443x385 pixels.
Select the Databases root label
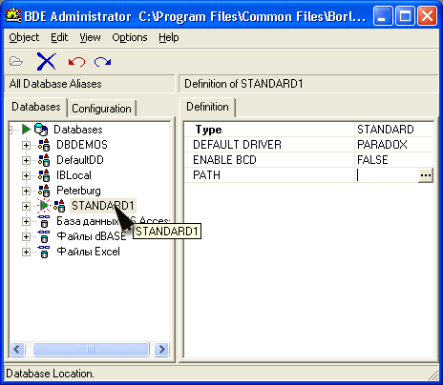click(x=78, y=130)
